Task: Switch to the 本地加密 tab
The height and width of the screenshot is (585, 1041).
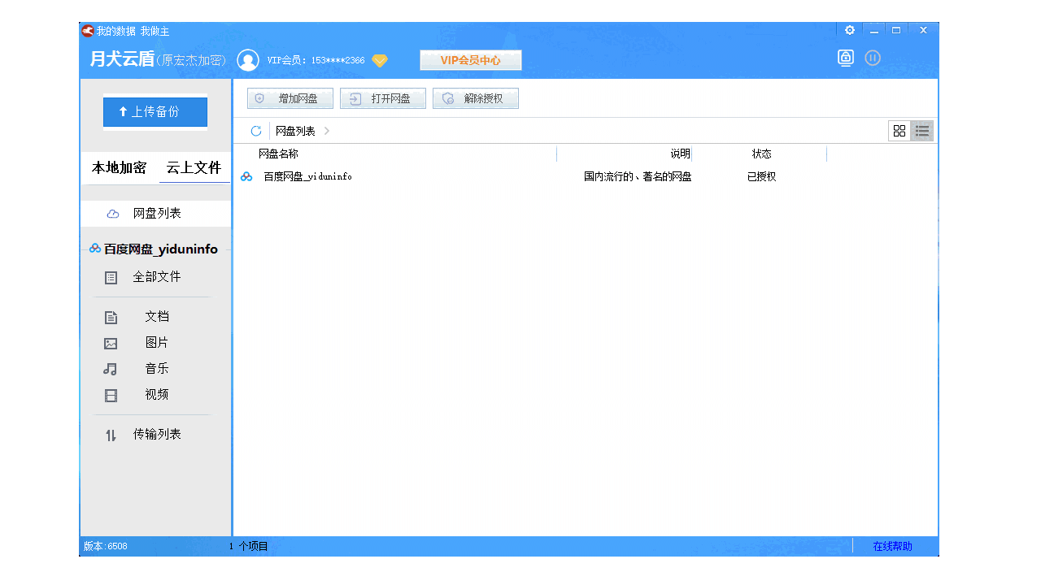Action: 117,168
